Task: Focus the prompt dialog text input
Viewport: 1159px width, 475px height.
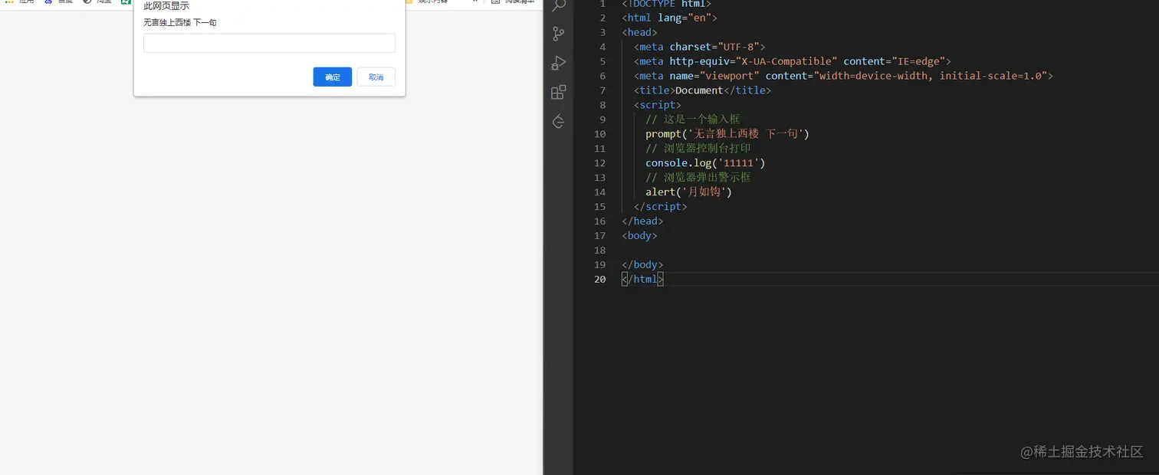Action: tap(269, 43)
